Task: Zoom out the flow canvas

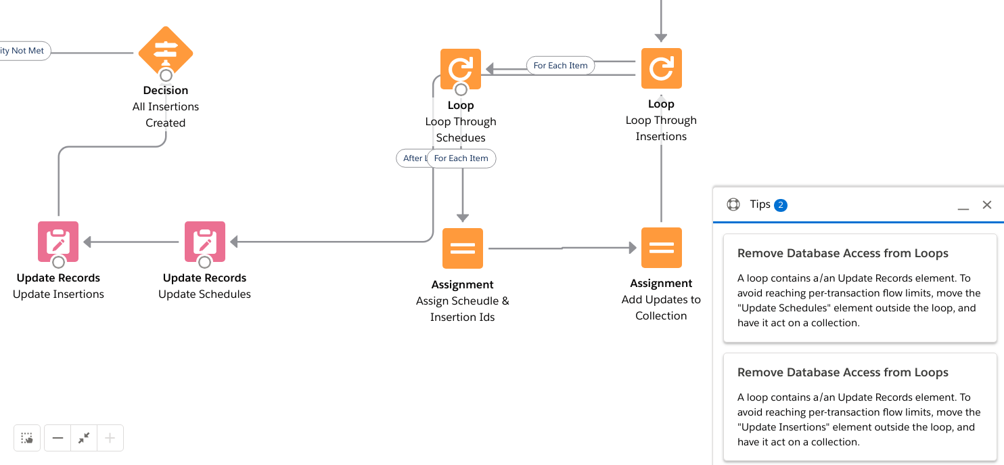Action: click(58, 438)
